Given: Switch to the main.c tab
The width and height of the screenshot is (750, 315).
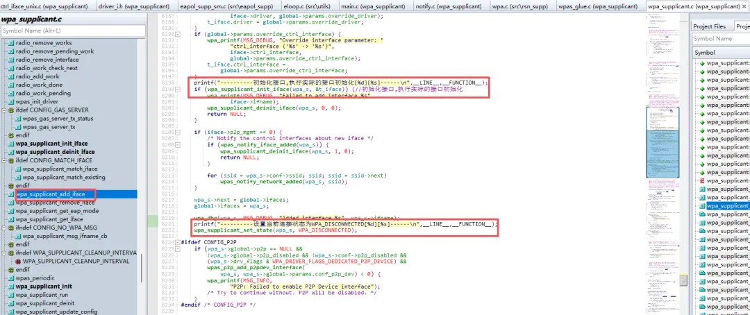Looking at the screenshot, I should coord(374,6).
